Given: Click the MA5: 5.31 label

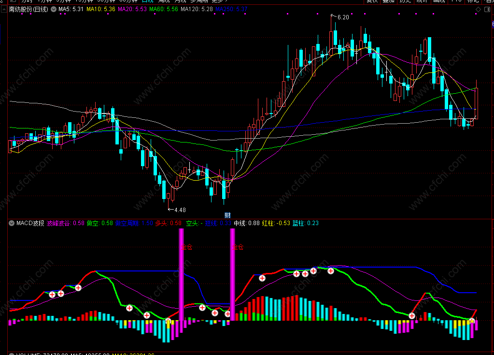Looking at the screenshot, I should (71, 9).
